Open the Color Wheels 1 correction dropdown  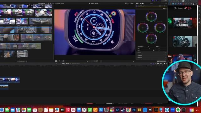pyautogui.click(x=142, y=6)
